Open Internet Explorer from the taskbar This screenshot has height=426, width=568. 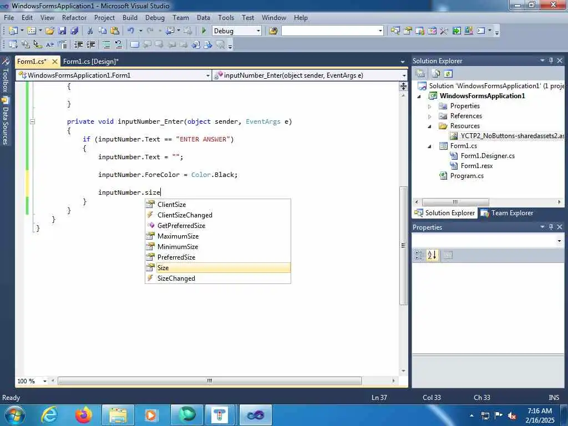49,415
